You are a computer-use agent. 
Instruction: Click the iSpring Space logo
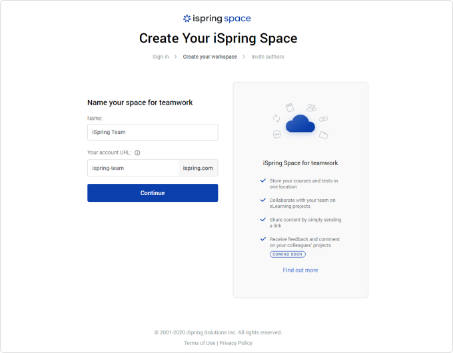[x=217, y=19]
